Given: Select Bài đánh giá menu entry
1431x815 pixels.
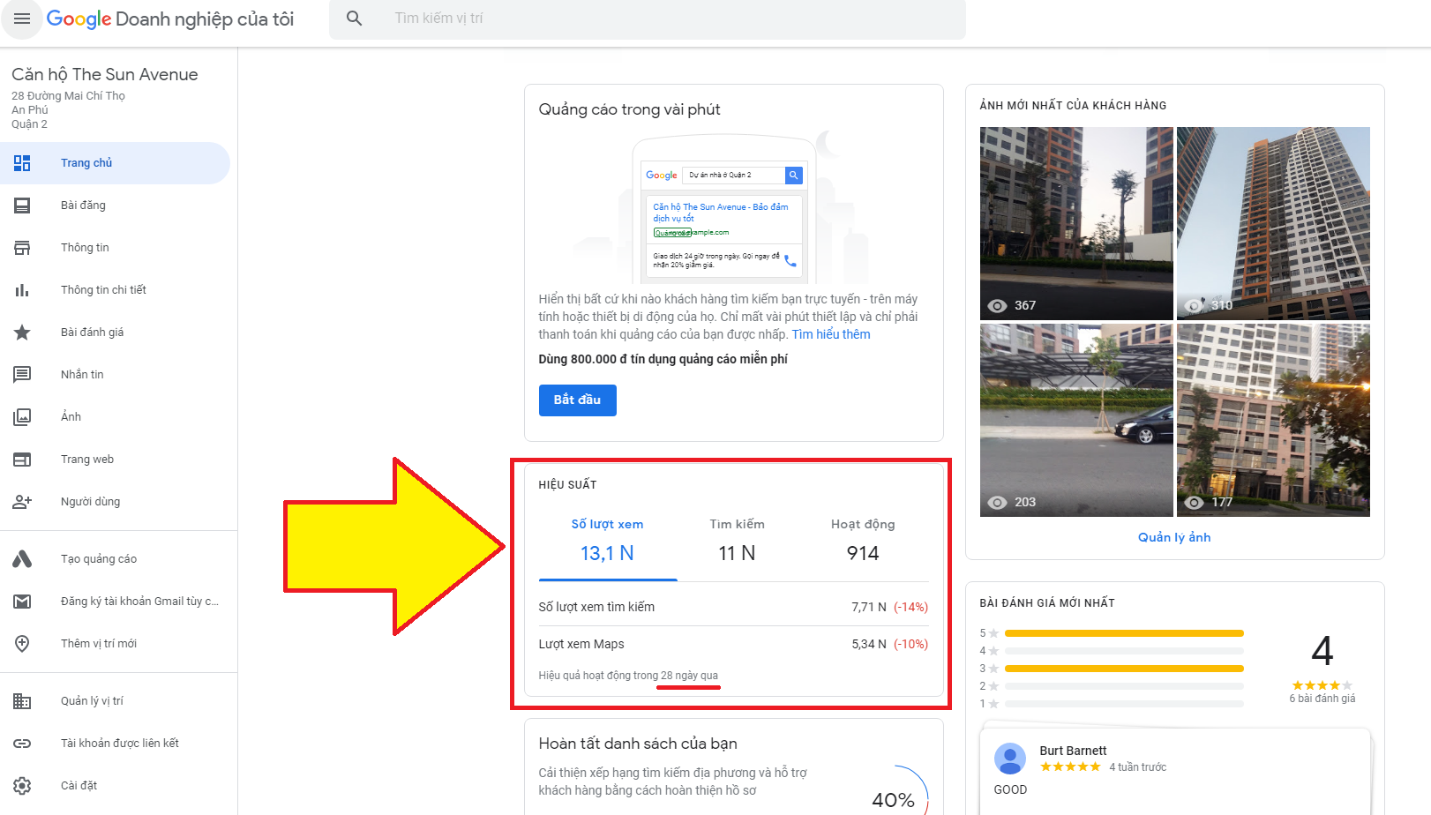Looking at the screenshot, I should (x=115, y=333).
